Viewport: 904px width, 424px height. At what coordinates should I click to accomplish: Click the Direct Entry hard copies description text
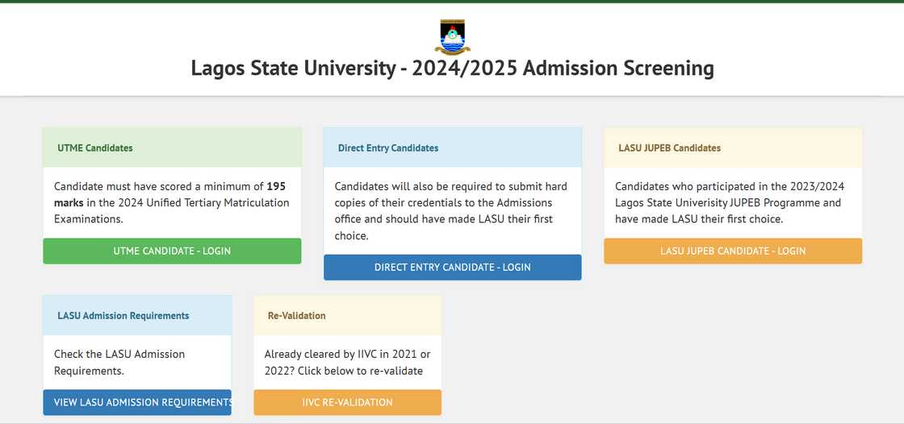[x=450, y=211]
